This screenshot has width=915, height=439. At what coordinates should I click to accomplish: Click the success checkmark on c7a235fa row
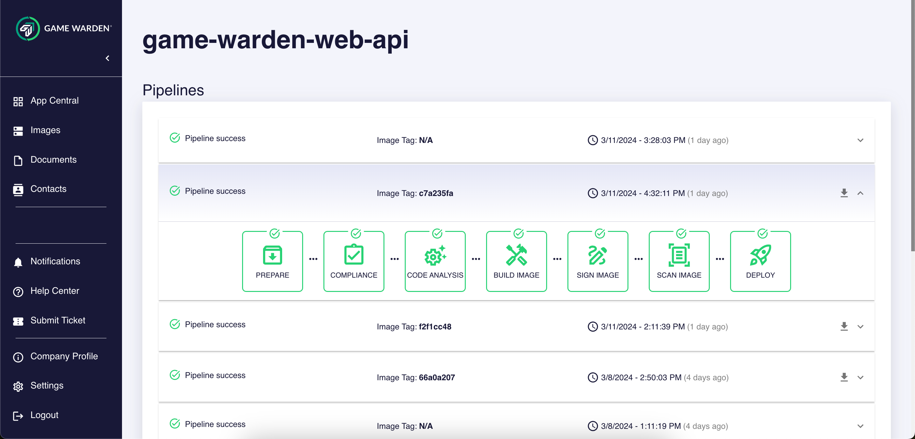click(175, 191)
